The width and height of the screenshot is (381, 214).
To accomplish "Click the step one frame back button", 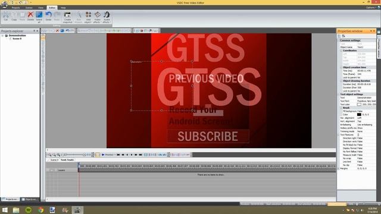I will [x=127, y=155].
